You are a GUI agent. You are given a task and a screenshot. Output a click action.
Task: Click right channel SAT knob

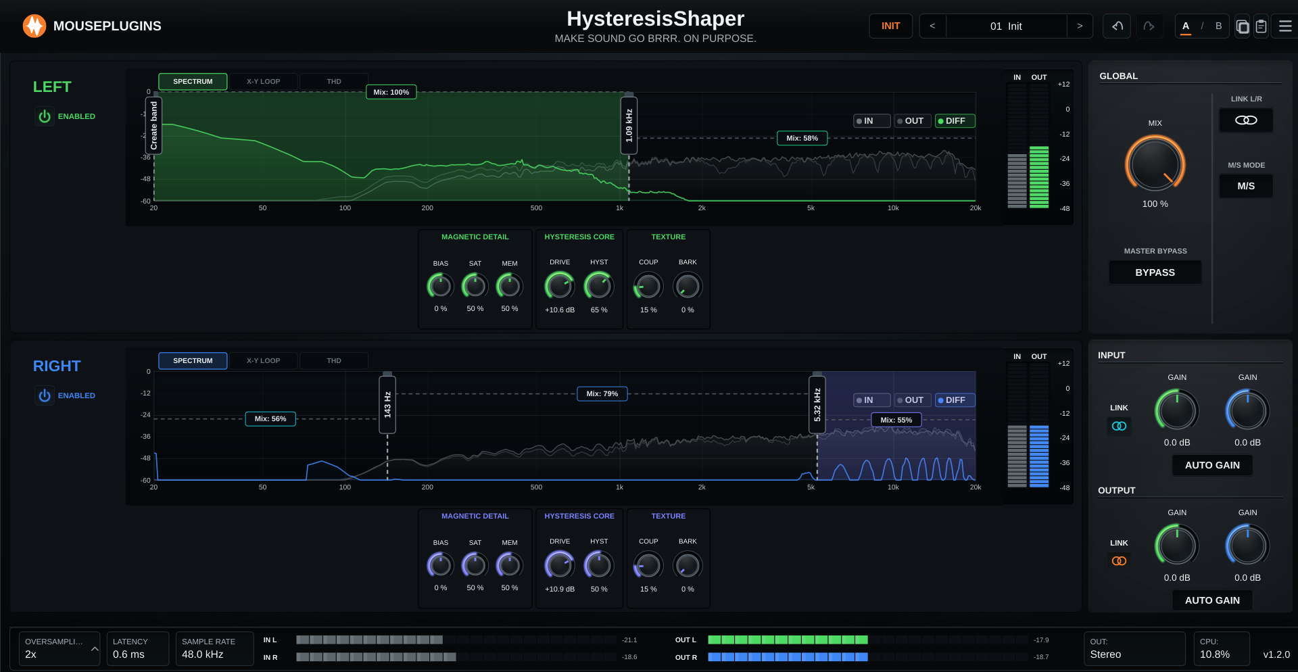pos(475,565)
